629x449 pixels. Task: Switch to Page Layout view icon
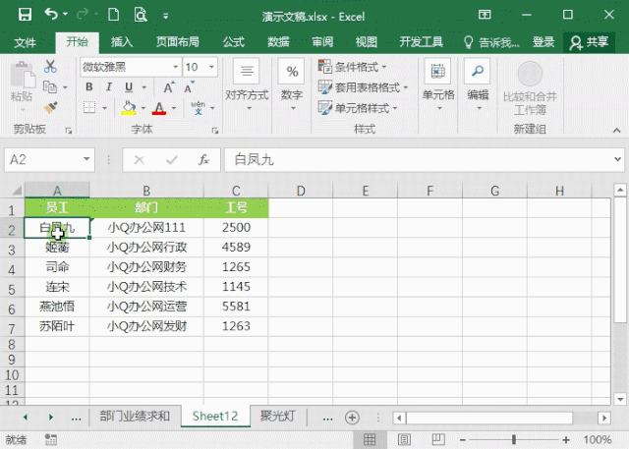[404, 439]
